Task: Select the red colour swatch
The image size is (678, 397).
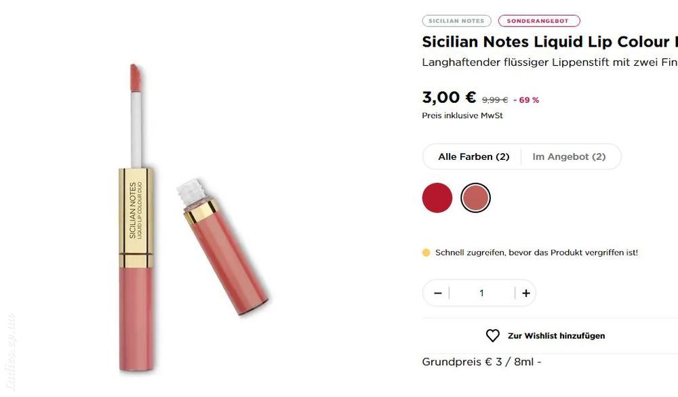Action: point(437,197)
